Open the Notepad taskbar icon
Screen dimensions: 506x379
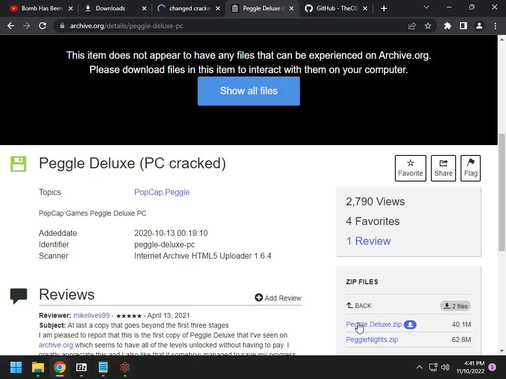pyautogui.click(x=103, y=367)
